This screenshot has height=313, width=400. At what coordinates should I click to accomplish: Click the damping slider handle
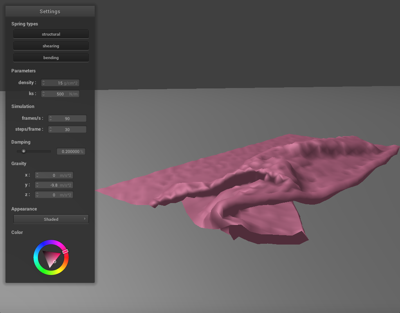coord(23,151)
